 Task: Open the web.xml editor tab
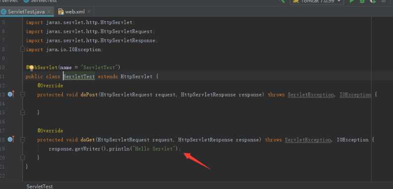pyautogui.click(x=74, y=12)
